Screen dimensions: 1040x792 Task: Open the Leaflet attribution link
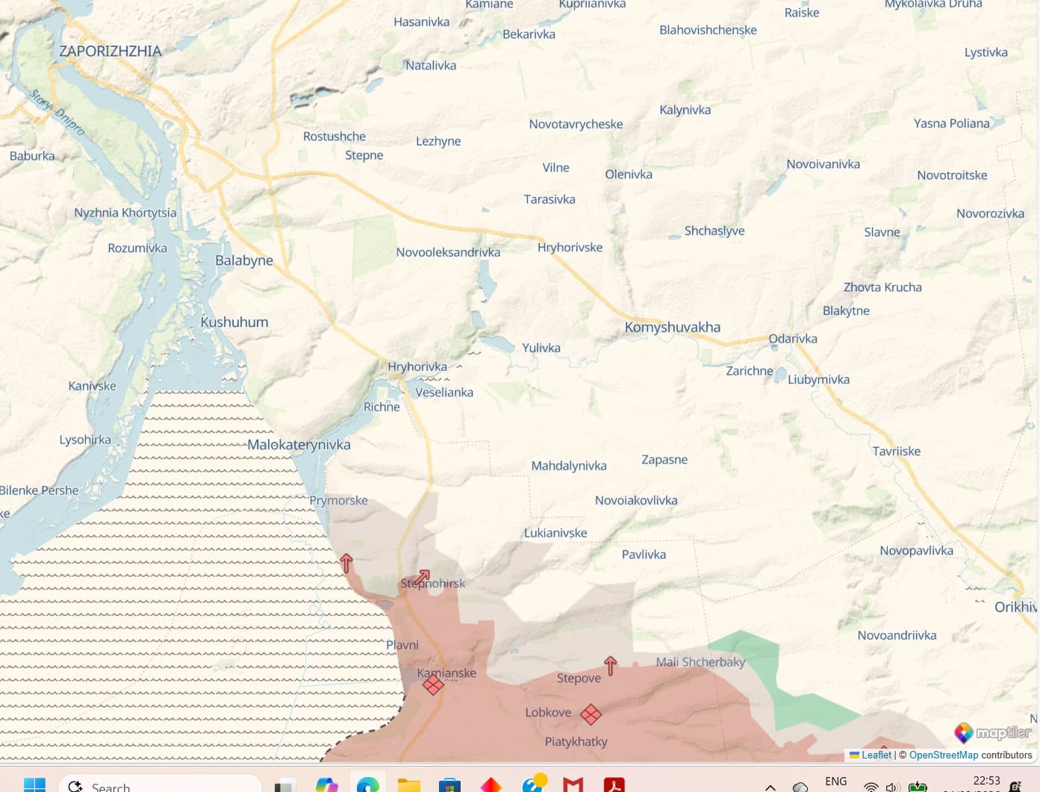click(876, 755)
